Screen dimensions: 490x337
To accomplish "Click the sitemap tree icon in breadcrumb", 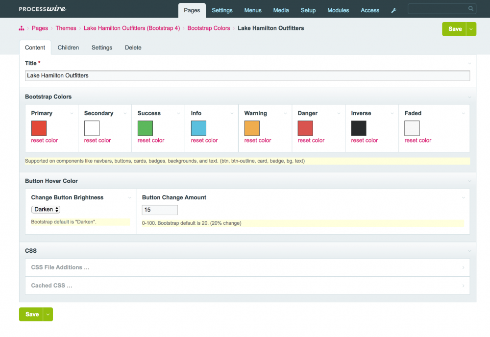I will (22, 28).
